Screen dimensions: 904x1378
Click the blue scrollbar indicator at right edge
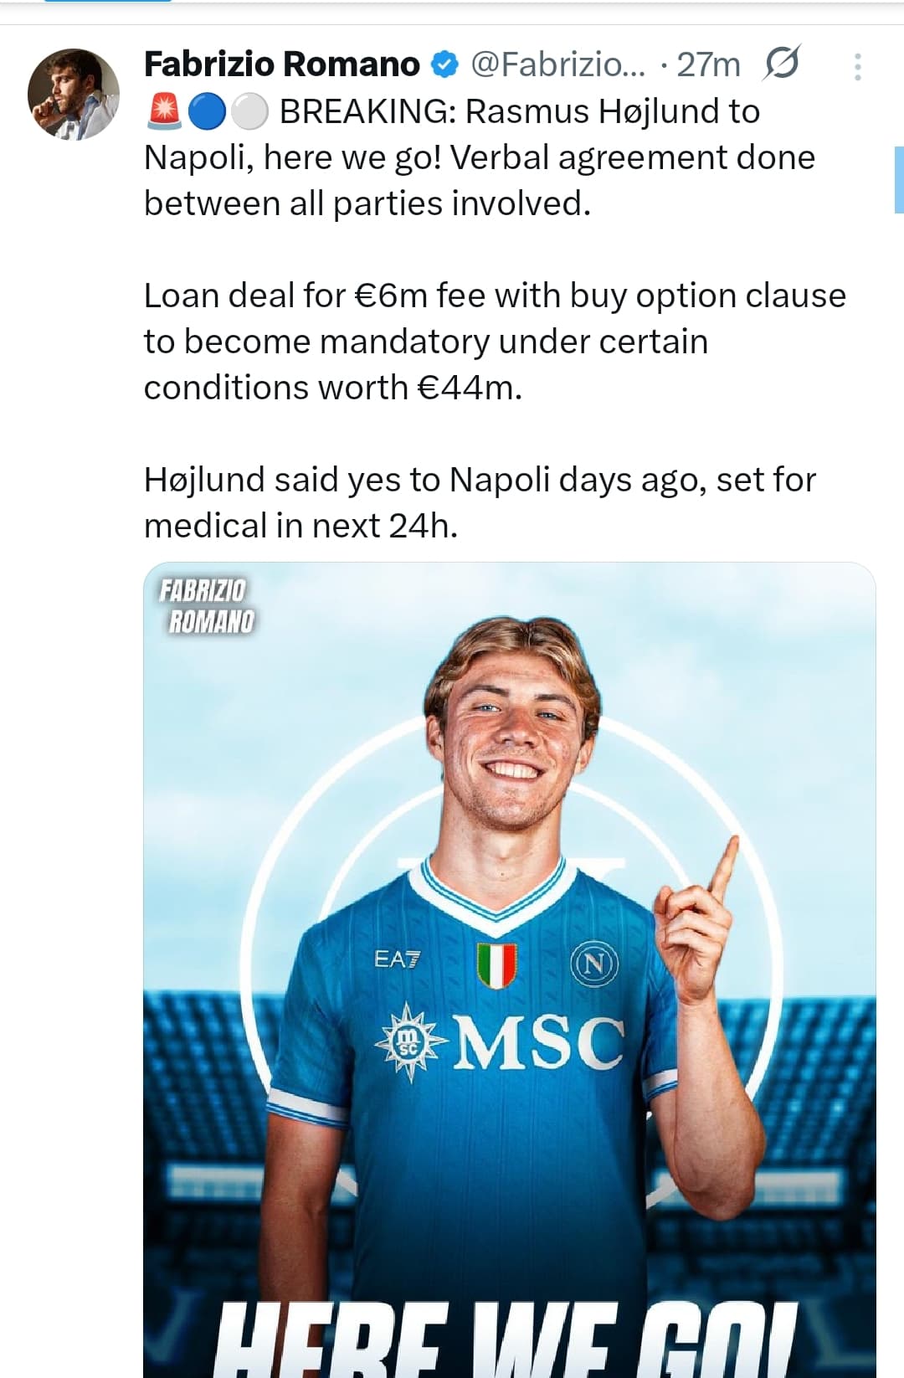[899, 179]
